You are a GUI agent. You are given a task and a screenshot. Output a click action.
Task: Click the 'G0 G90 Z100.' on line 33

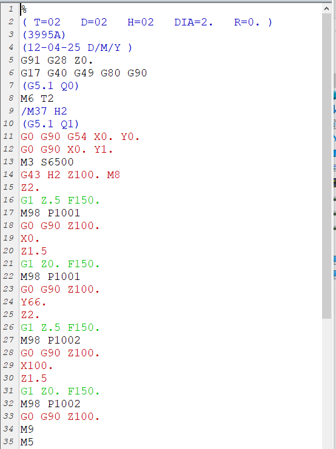click(60, 416)
